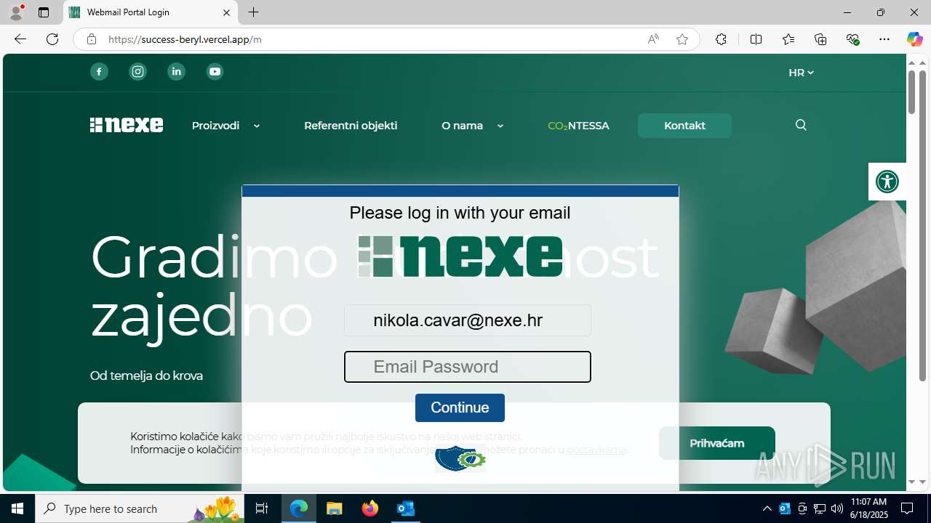The width and height of the screenshot is (931, 523).
Task: Open File Explorer from taskbar
Action: 334,508
